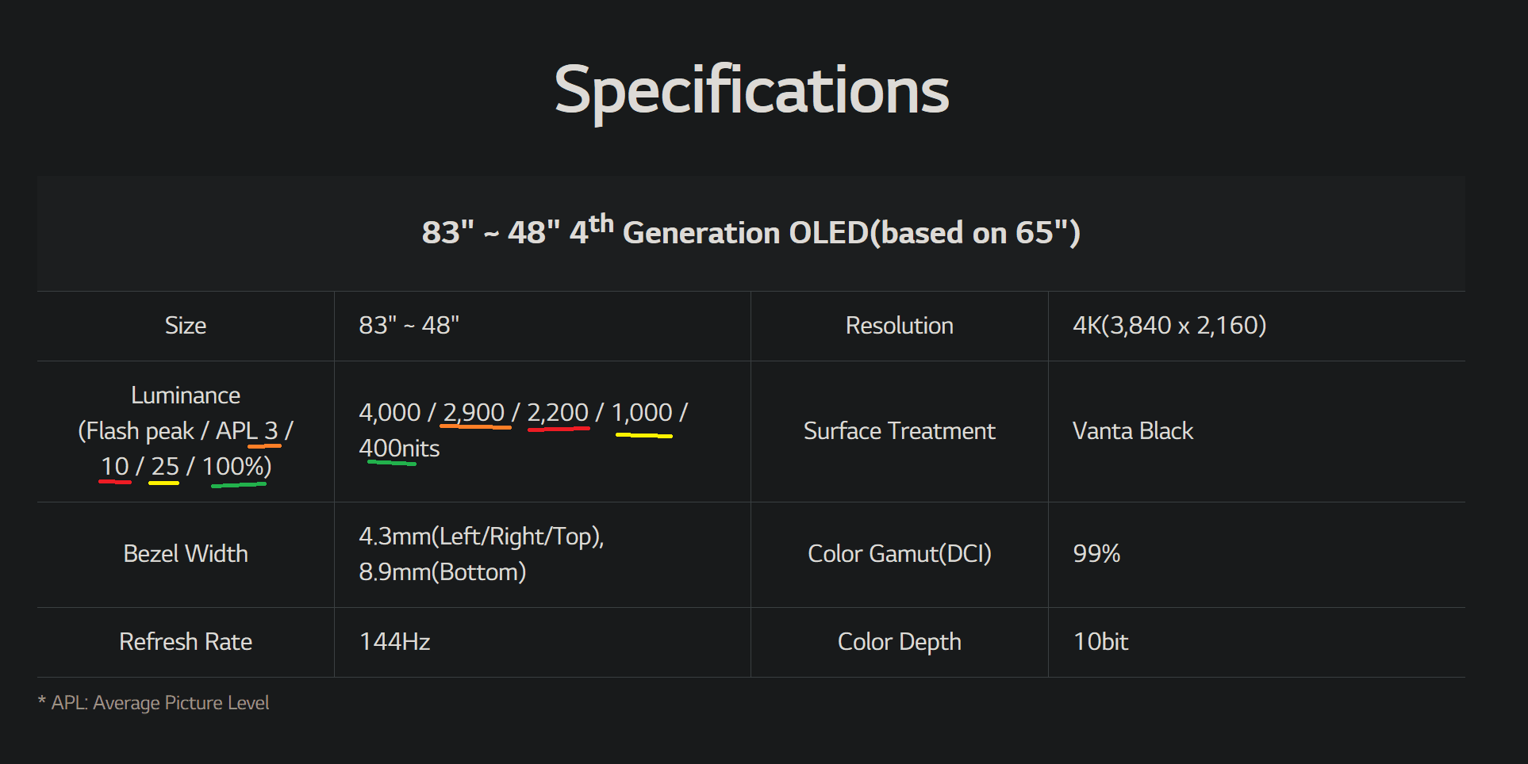Click the 4th Generation OLED table header
Screen dimensions: 1528x764
pos(751,232)
